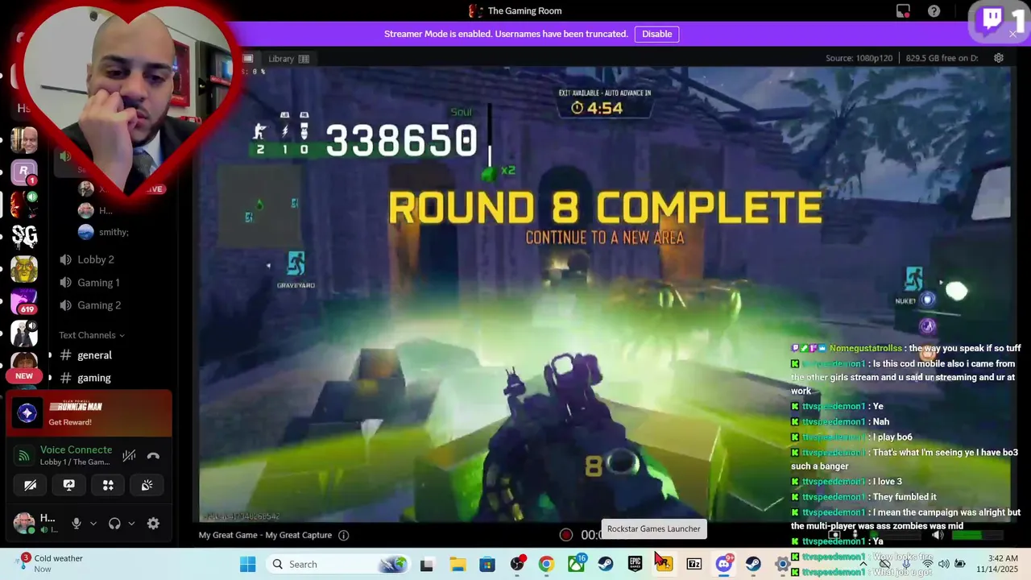Mute the Discord microphone
This screenshot has width=1031, height=580.
[x=77, y=524]
